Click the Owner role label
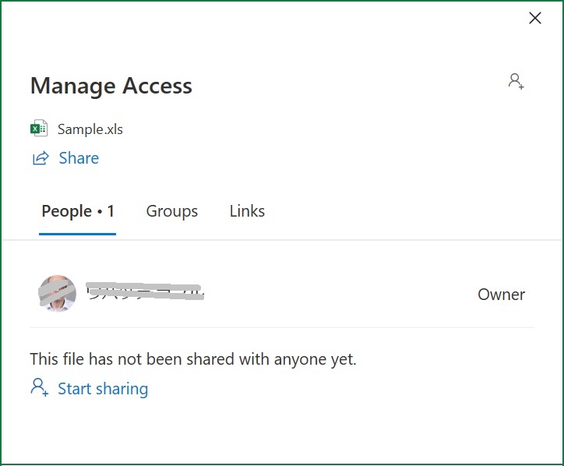The width and height of the screenshot is (564, 466). point(501,295)
